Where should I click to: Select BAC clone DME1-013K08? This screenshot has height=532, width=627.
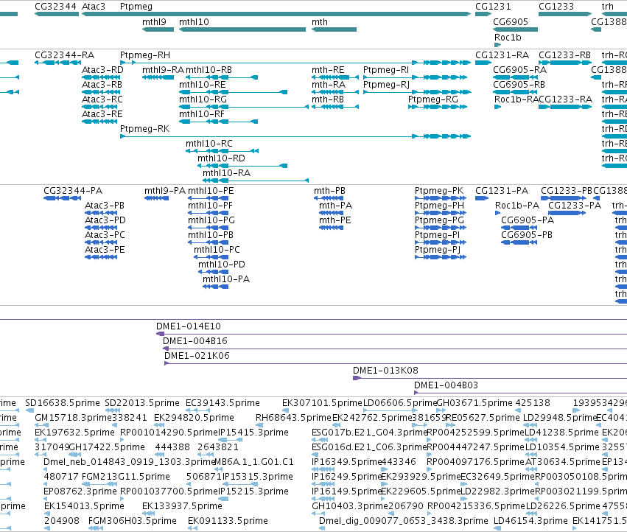[385, 371]
